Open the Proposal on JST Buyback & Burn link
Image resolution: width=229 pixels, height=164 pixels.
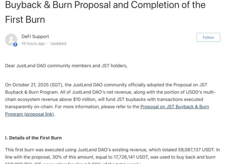[x=175, y=107]
